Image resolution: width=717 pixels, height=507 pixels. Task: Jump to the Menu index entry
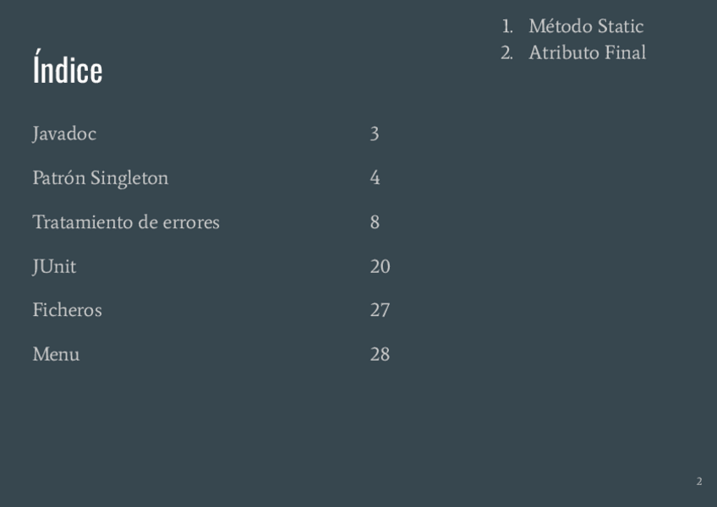[56, 354]
